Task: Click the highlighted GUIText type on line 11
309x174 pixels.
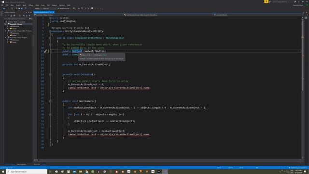Action: click(x=77, y=51)
